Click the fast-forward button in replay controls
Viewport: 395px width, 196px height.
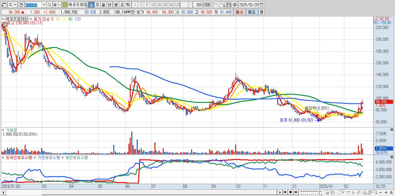[x=296, y=192]
